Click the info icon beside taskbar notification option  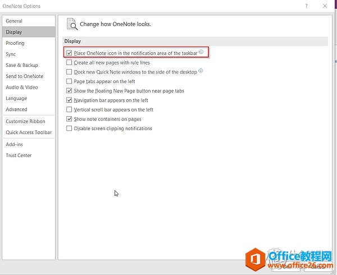[x=201, y=52]
